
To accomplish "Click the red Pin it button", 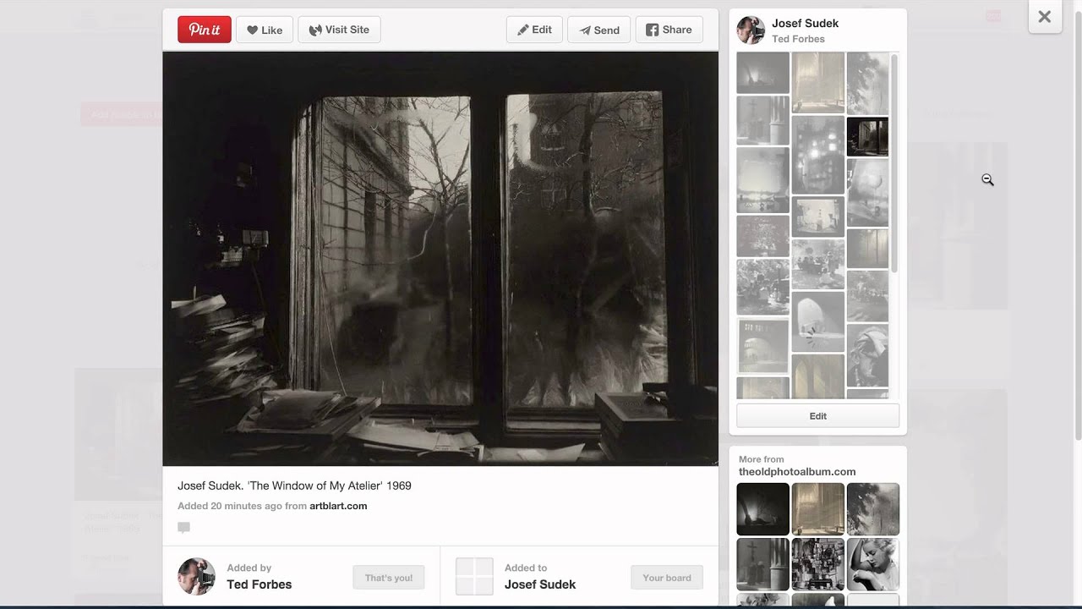I will pos(204,30).
